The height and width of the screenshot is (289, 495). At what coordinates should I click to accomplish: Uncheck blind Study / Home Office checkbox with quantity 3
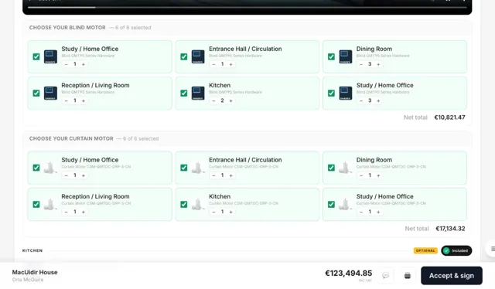331,93
